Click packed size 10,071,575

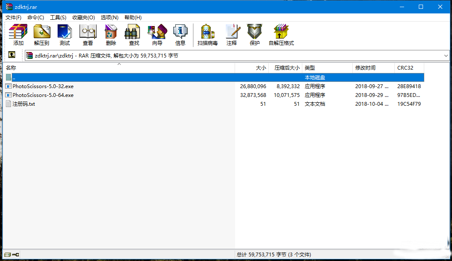coord(286,95)
